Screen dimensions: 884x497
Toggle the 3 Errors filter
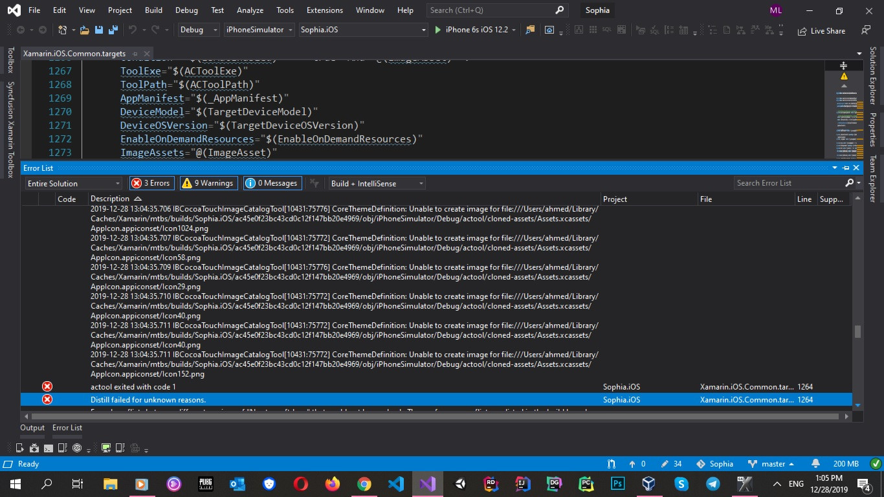(x=152, y=183)
